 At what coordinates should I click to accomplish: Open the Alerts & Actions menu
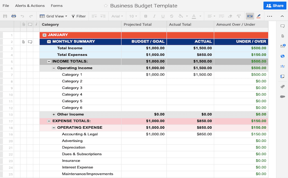pyautogui.click(x=30, y=6)
